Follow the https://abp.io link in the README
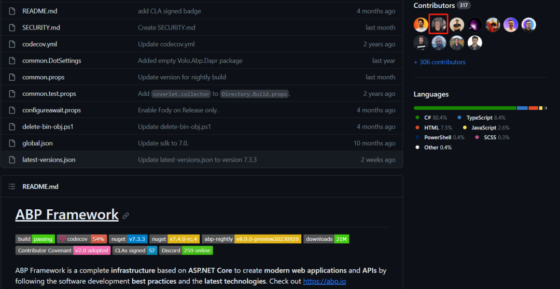The height and width of the screenshot is (289, 560). coord(325,281)
